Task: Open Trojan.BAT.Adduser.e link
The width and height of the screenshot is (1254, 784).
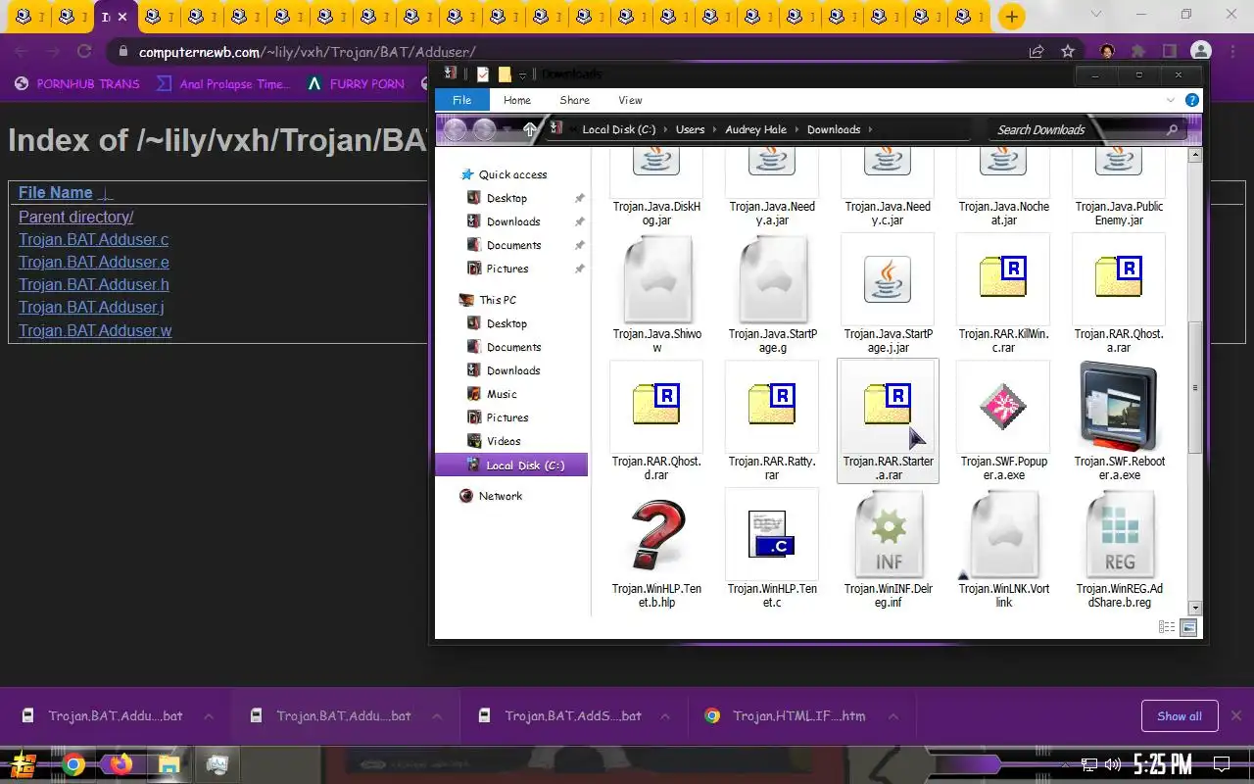Action: click(x=94, y=262)
